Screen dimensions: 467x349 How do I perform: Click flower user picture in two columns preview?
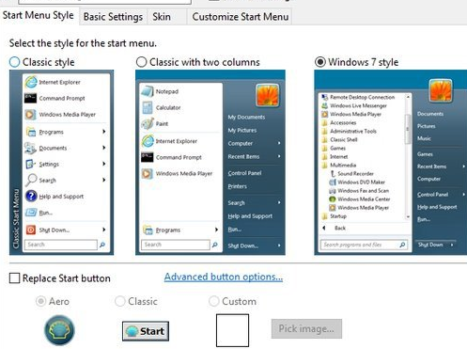tap(268, 96)
